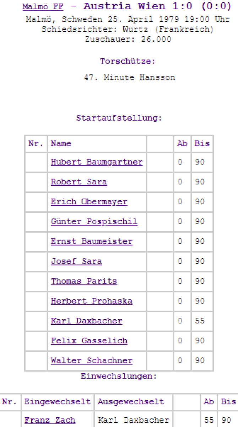Open Karl Daxbacher's link in starting lineup
Image resolution: width=238 pixels, height=427 pixels.
(86, 321)
